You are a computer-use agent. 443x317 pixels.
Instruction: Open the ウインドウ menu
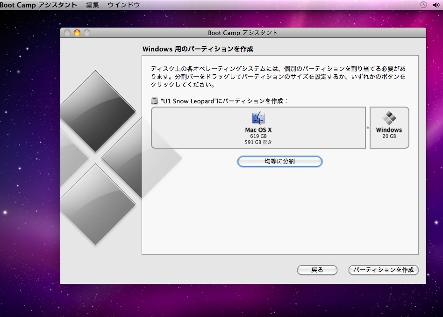124,5
